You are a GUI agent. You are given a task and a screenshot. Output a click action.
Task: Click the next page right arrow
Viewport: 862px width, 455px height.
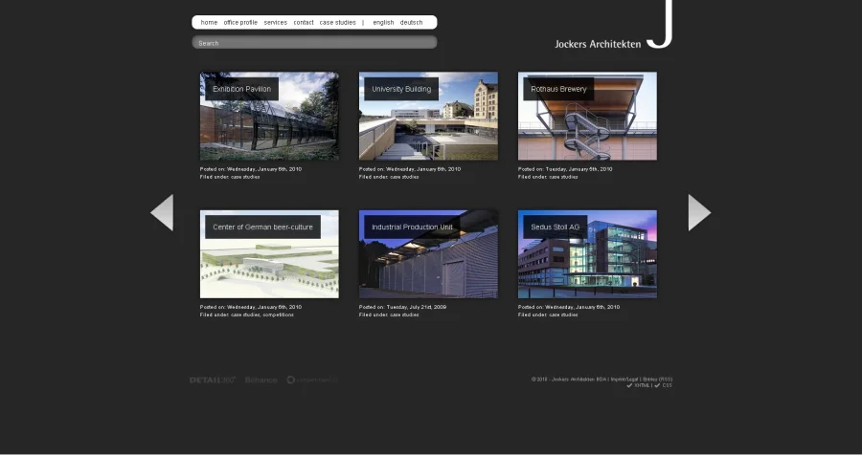click(699, 212)
